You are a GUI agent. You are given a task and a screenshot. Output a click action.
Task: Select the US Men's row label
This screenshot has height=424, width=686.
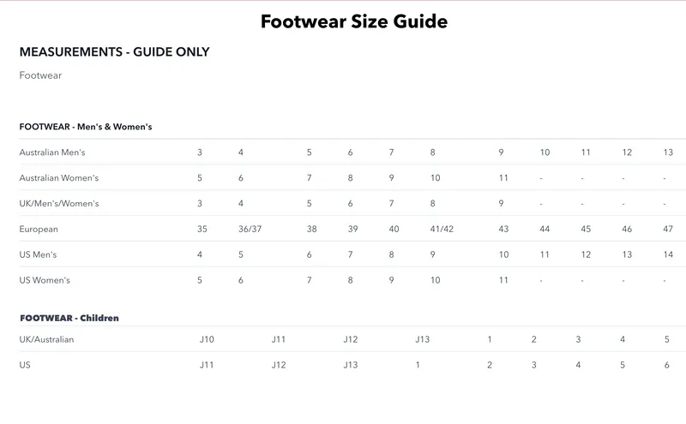point(43,255)
